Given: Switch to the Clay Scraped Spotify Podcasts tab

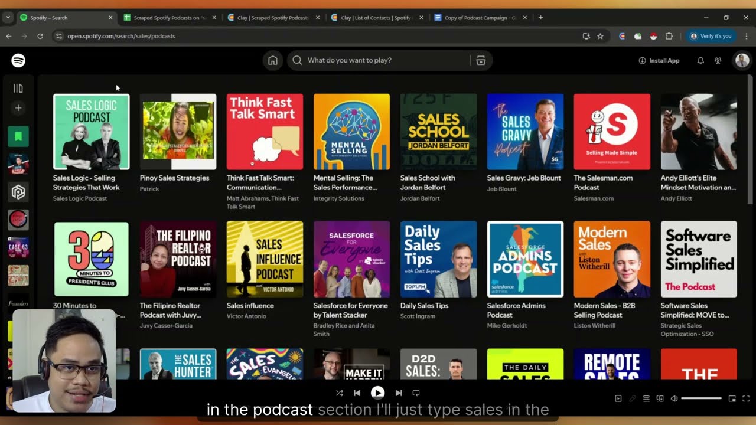Looking at the screenshot, I should pos(273,18).
